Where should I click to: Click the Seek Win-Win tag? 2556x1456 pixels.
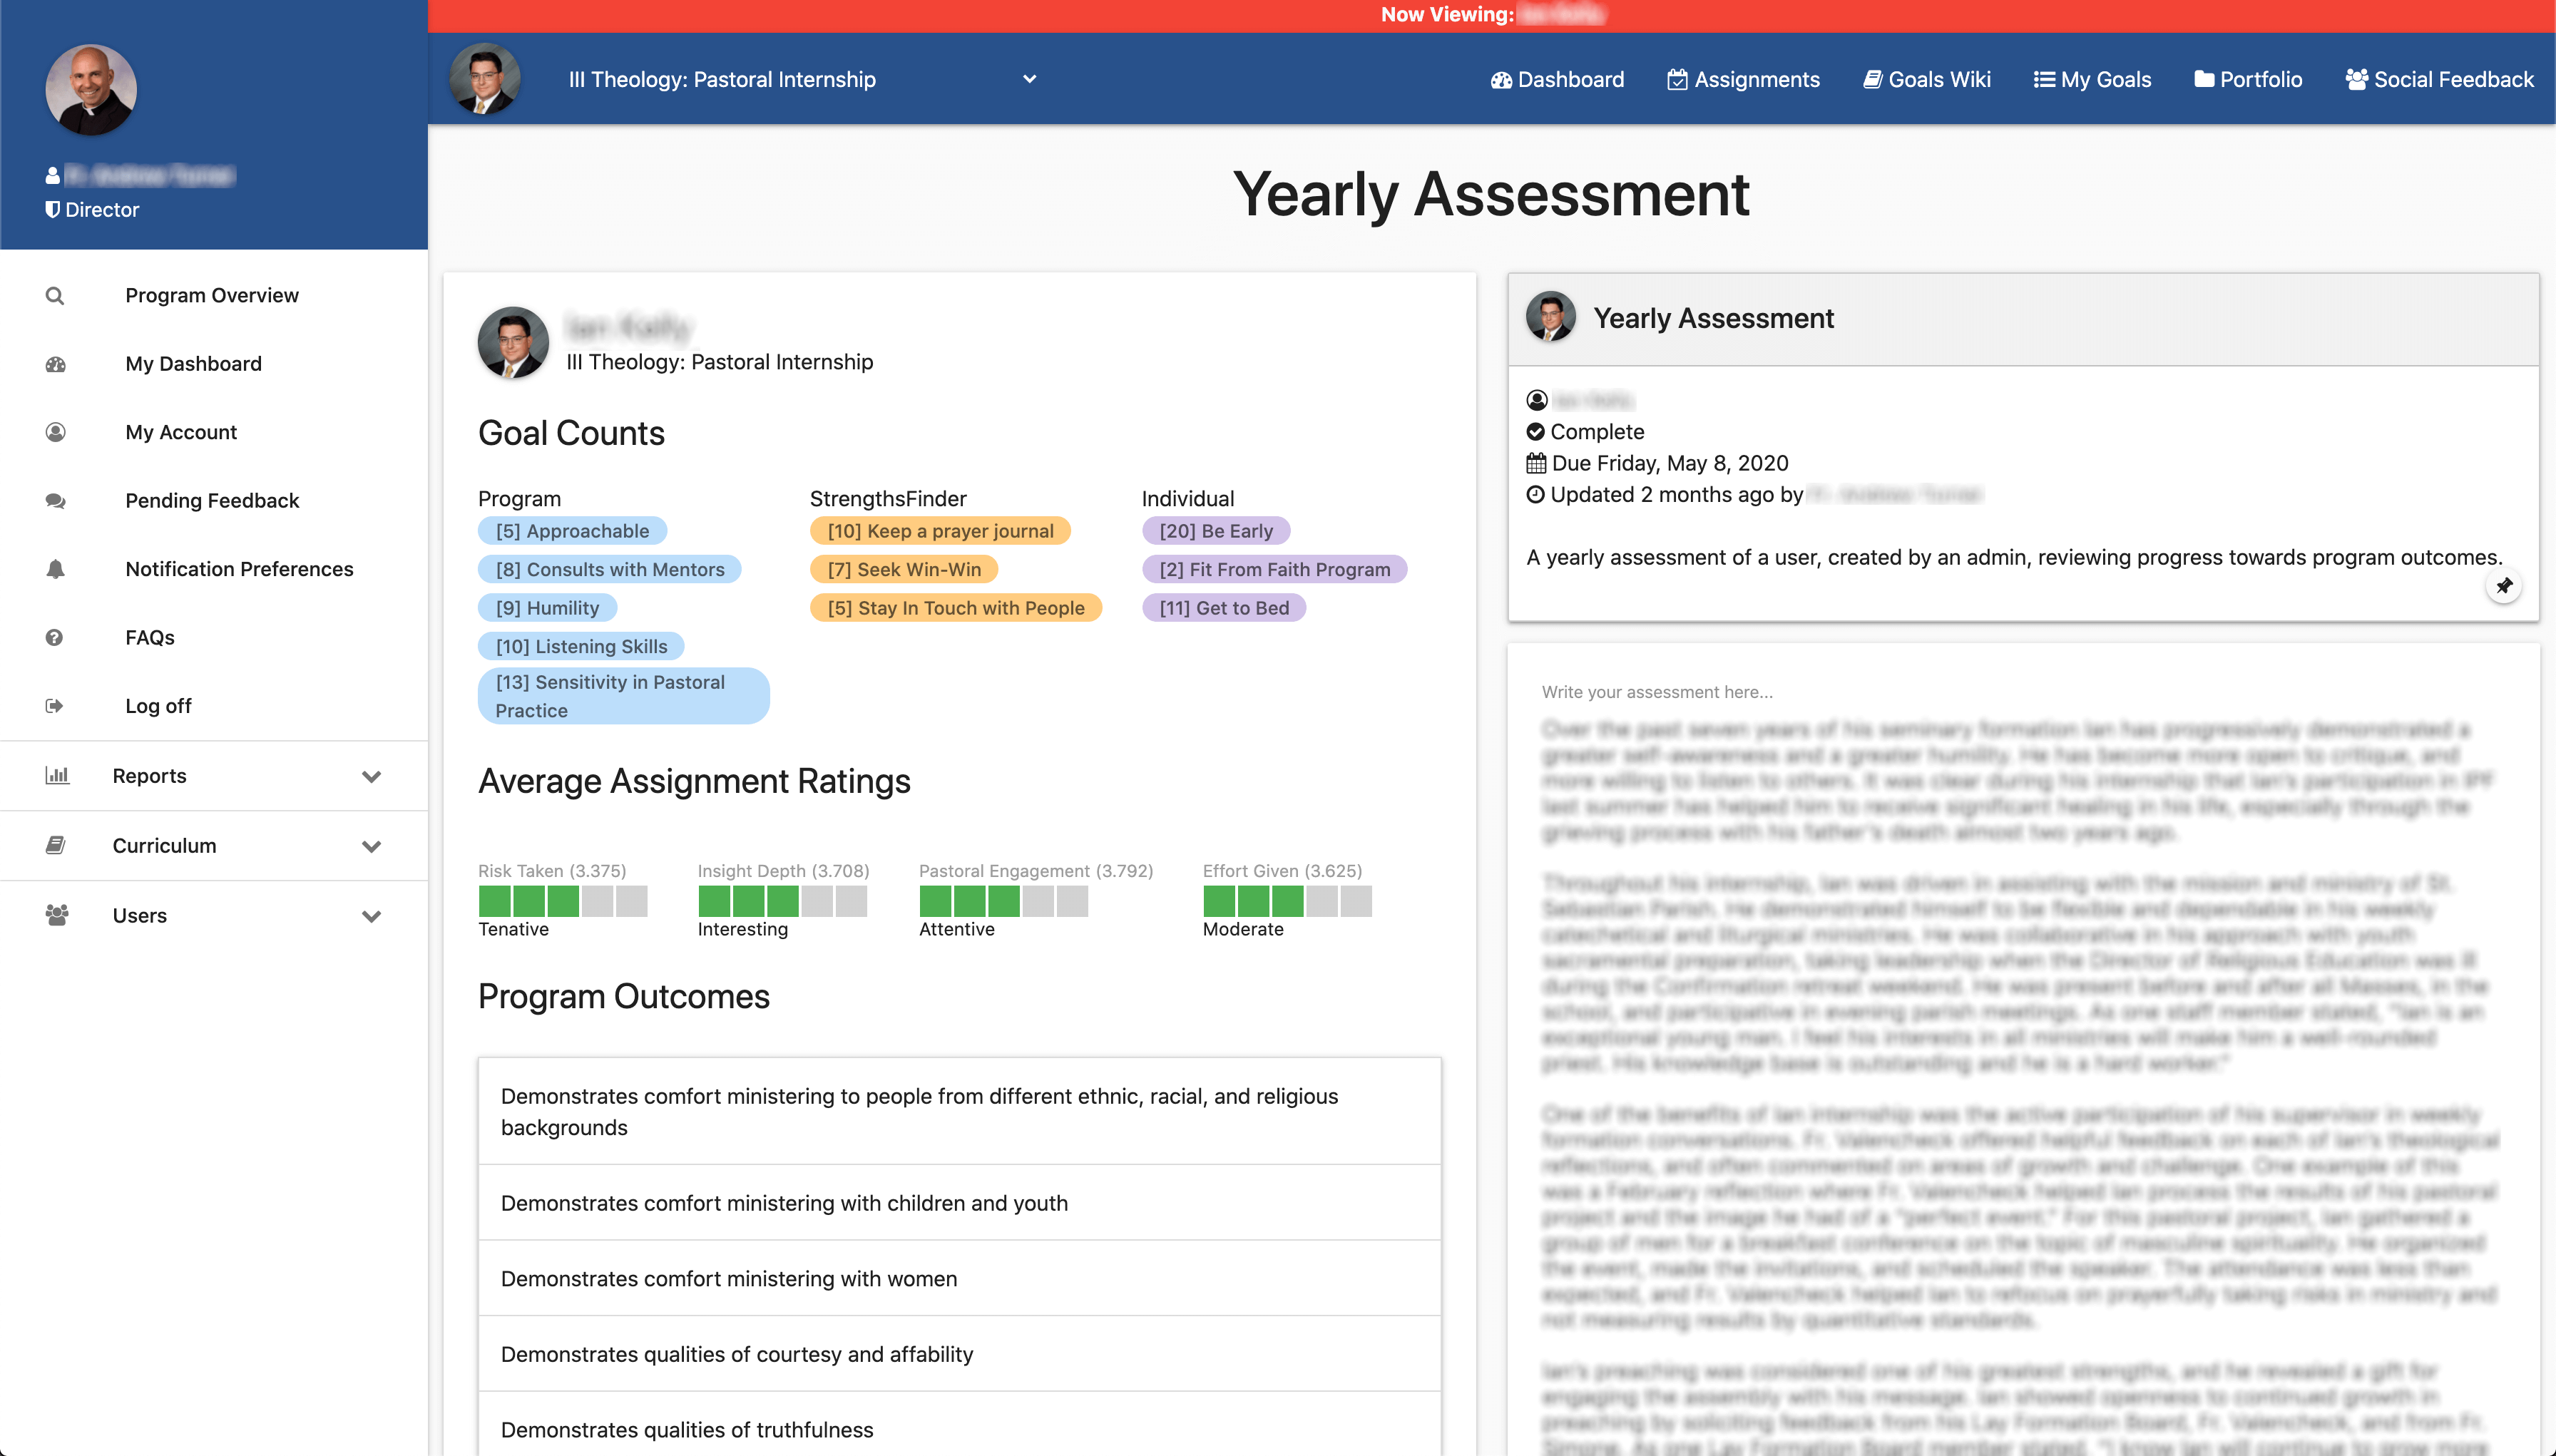coord(904,569)
